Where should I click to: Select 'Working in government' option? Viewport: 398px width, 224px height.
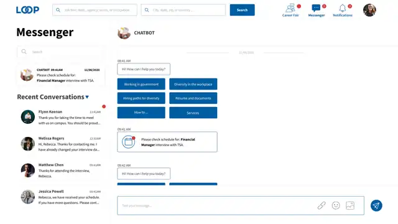click(141, 84)
